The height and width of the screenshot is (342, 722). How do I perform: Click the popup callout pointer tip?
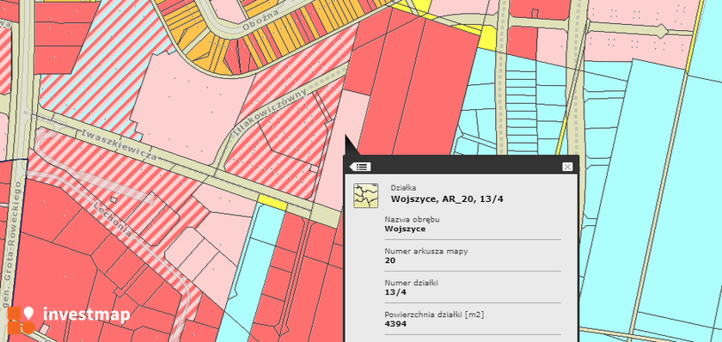pos(346,137)
